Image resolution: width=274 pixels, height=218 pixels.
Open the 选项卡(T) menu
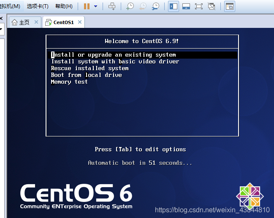pyautogui.click(x=38, y=6)
